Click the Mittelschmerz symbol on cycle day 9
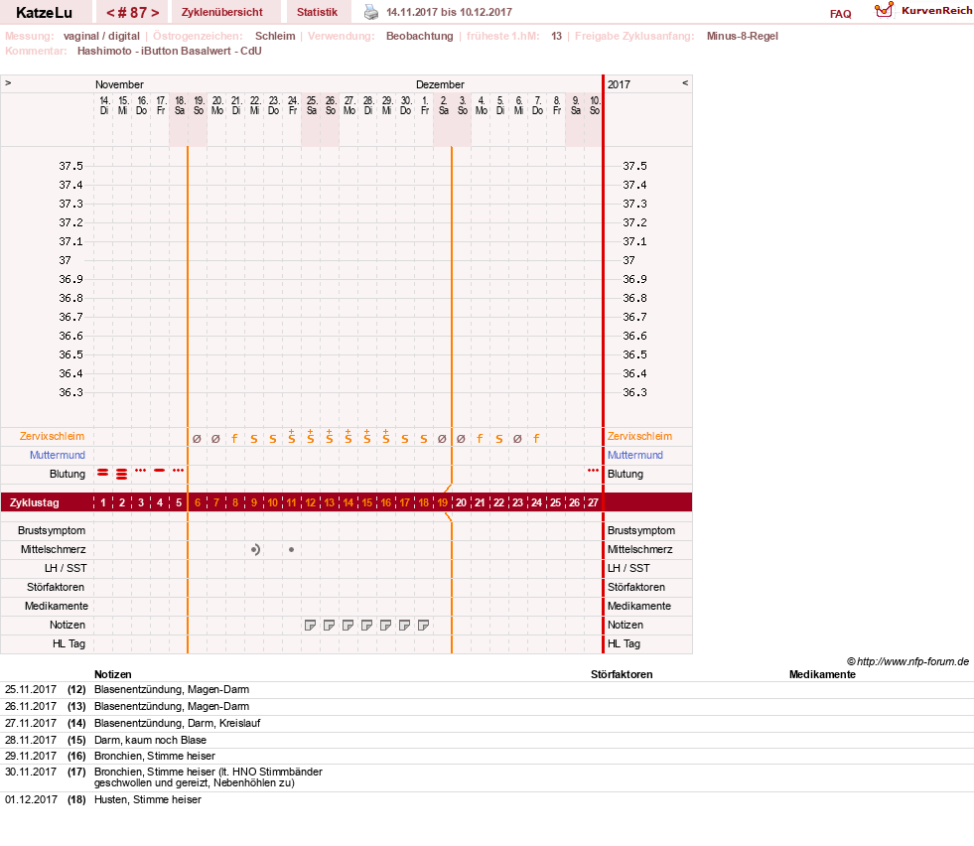The height and width of the screenshot is (846, 974). (255, 550)
